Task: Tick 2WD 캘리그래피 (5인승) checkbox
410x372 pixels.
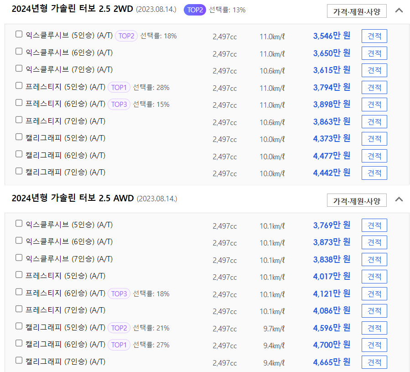Action: [x=19, y=136]
